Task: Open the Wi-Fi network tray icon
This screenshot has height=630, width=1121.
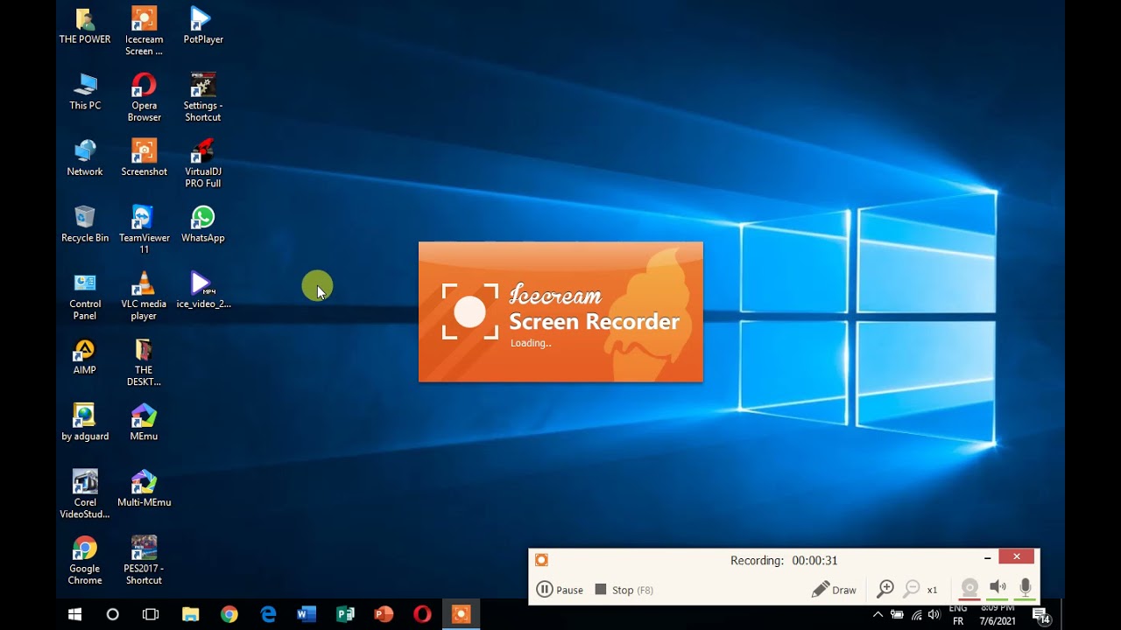Action: point(916,615)
